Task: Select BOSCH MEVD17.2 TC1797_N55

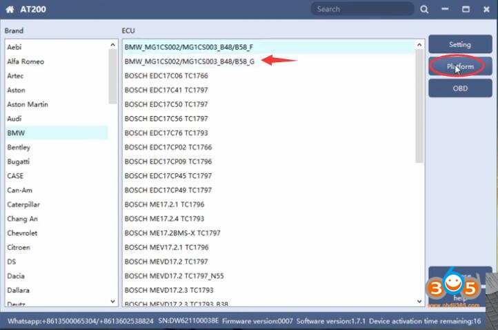Action: pyautogui.click(x=269, y=276)
